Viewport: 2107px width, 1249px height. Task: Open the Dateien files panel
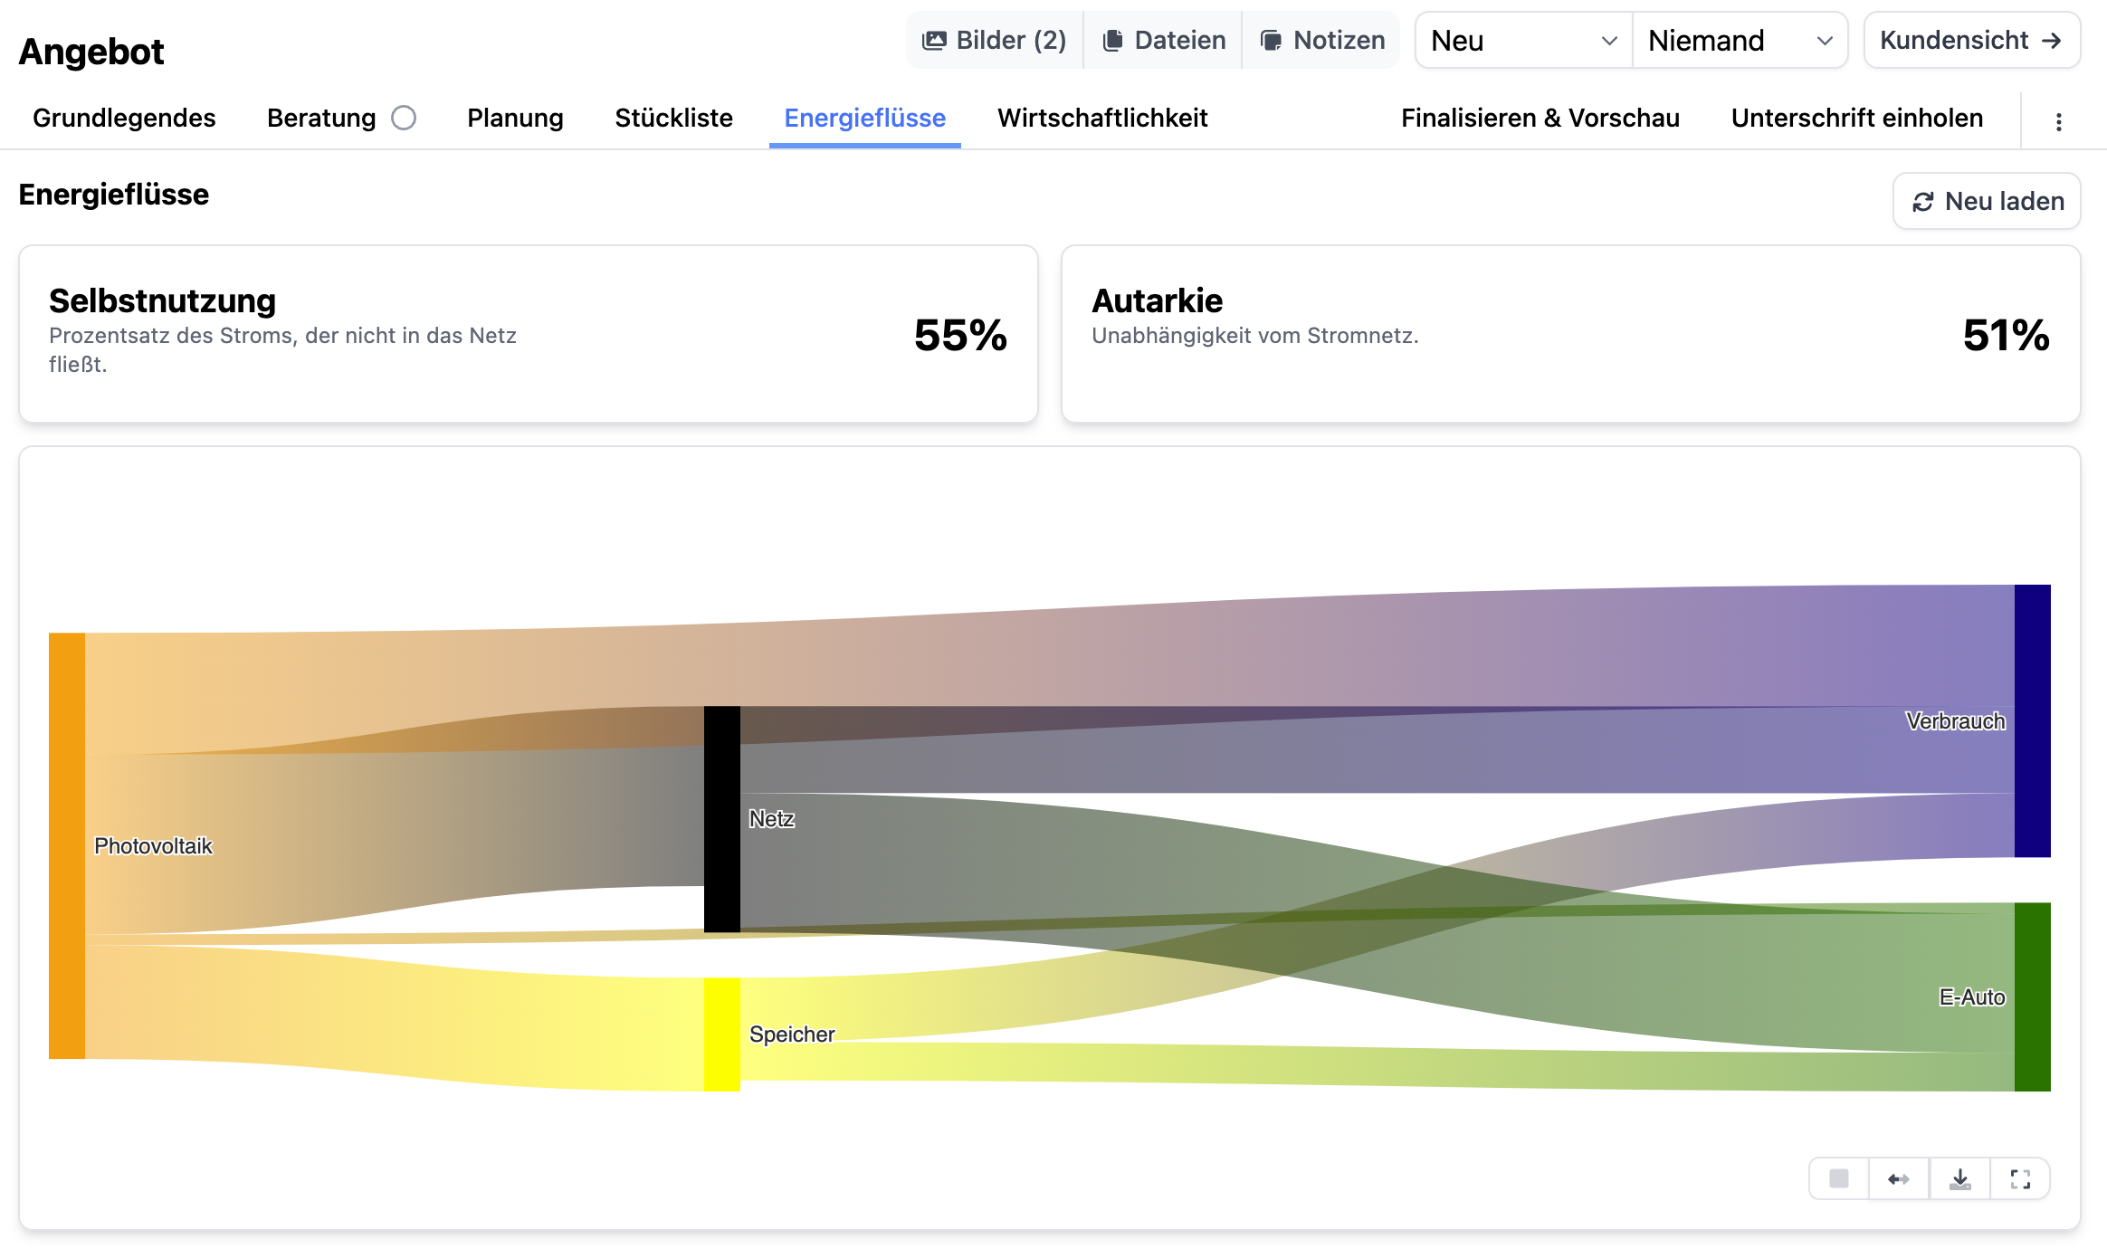point(1164,40)
